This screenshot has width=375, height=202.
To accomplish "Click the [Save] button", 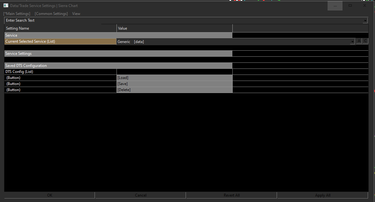I will (174, 84).
